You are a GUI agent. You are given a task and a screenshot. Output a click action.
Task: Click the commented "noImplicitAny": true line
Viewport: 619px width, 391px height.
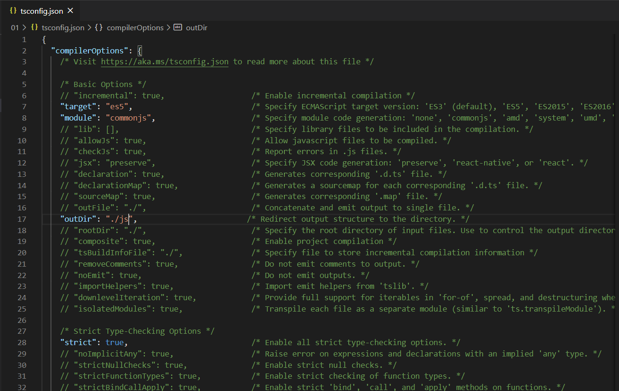(117, 354)
